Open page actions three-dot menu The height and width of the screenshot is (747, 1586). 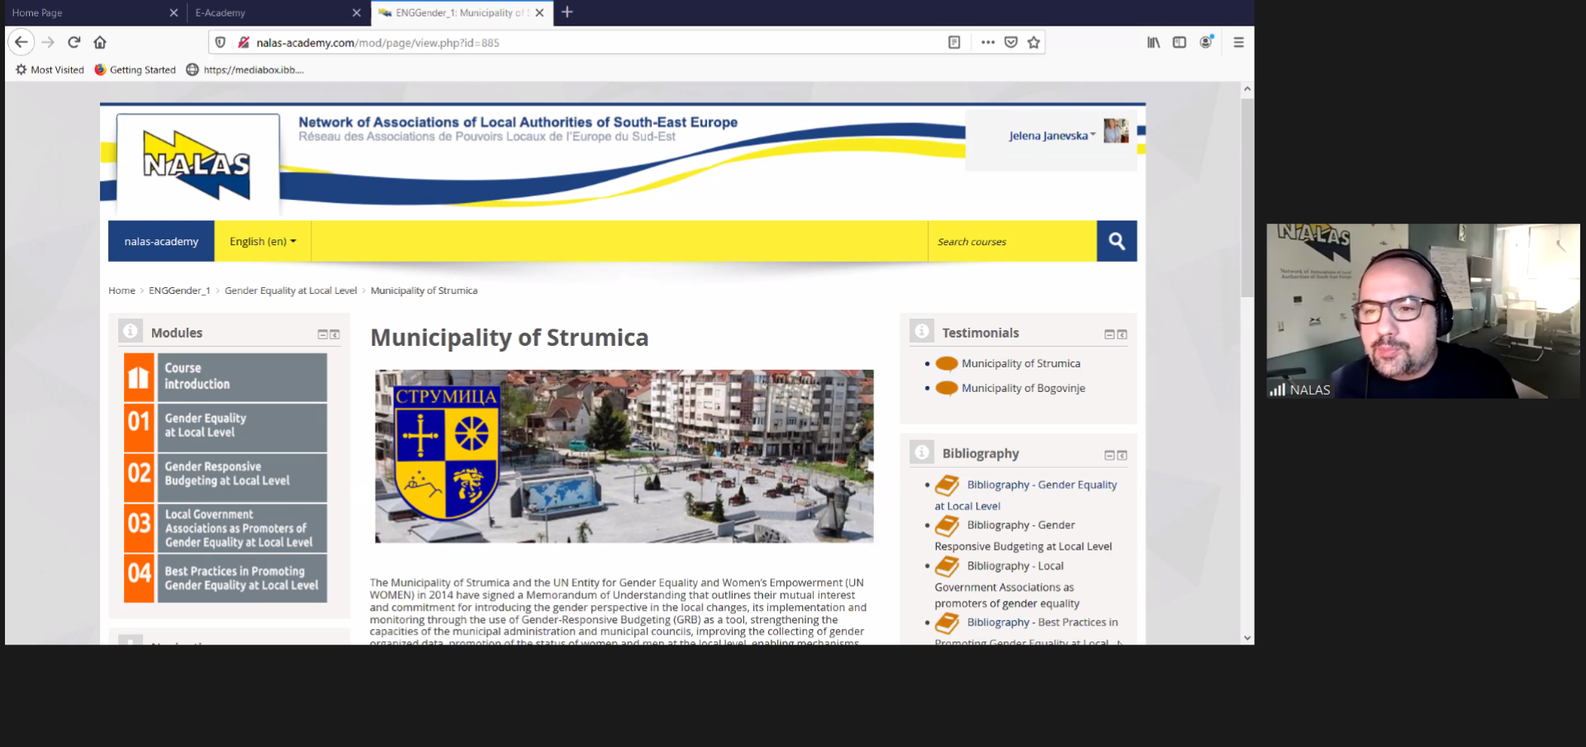988,42
